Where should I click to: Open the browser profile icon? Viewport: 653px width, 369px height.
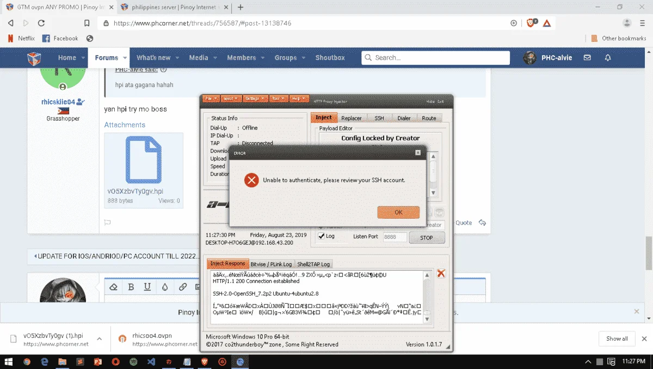pyautogui.click(x=627, y=23)
